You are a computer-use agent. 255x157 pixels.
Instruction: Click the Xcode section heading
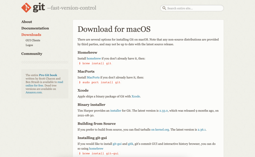[x=83, y=90]
